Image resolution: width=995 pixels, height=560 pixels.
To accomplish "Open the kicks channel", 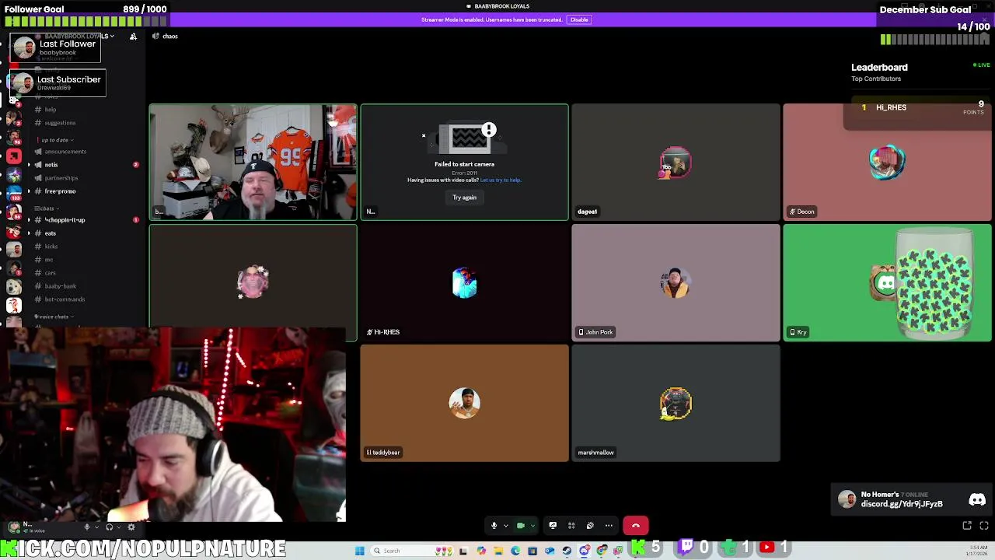I will pyautogui.click(x=51, y=247).
